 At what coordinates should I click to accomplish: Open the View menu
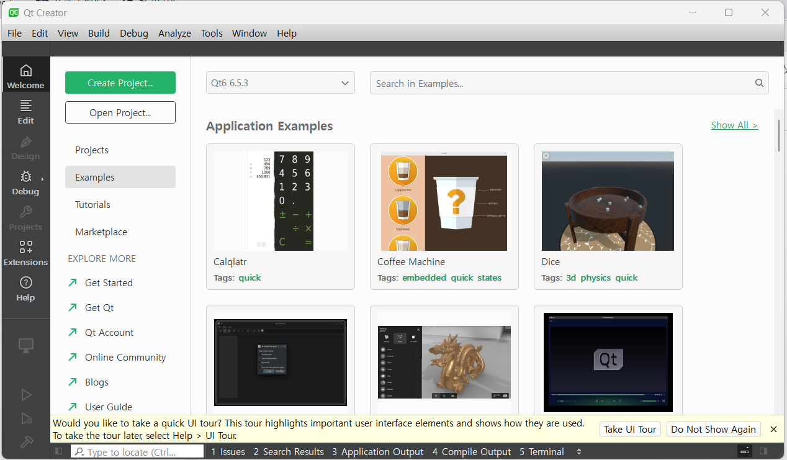68,34
